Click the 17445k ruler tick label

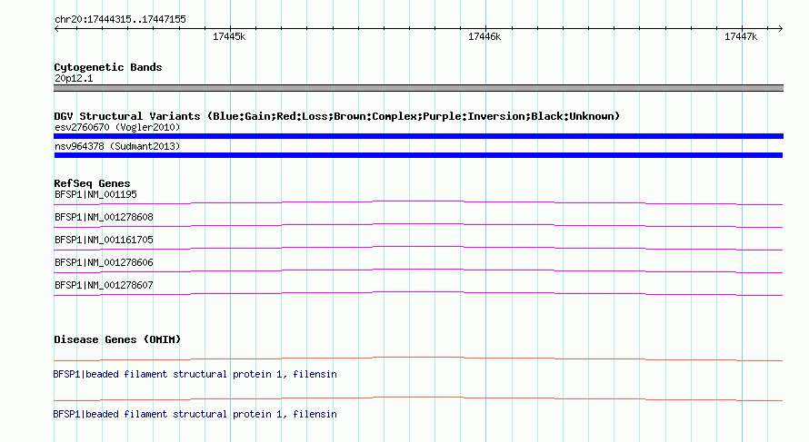tap(229, 36)
